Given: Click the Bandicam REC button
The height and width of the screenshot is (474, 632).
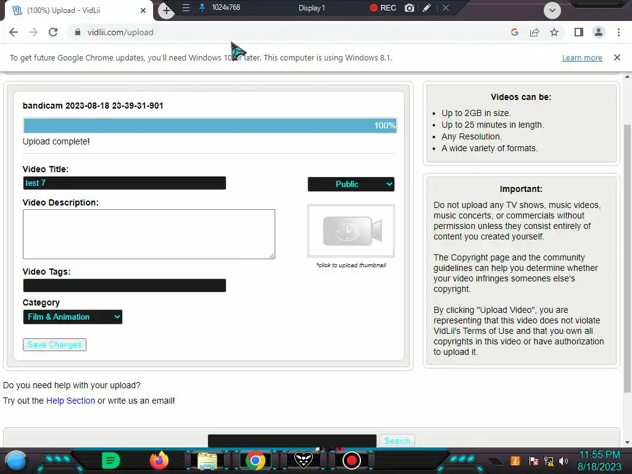Looking at the screenshot, I should click(383, 7).
